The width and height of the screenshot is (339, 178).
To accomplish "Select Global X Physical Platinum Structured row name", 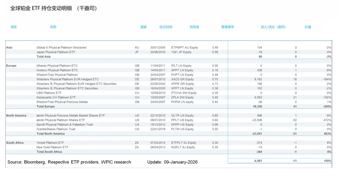I will pos(62,47).
